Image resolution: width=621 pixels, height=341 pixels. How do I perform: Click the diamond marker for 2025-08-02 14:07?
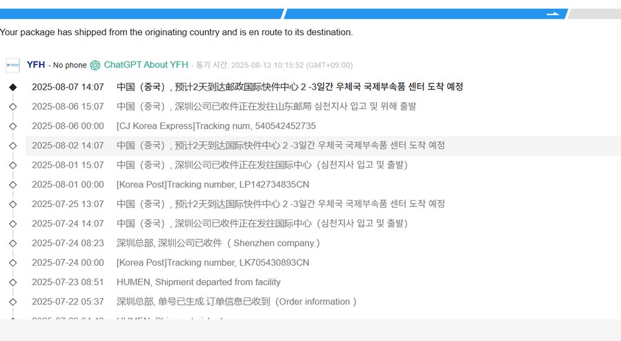[13, 146]
